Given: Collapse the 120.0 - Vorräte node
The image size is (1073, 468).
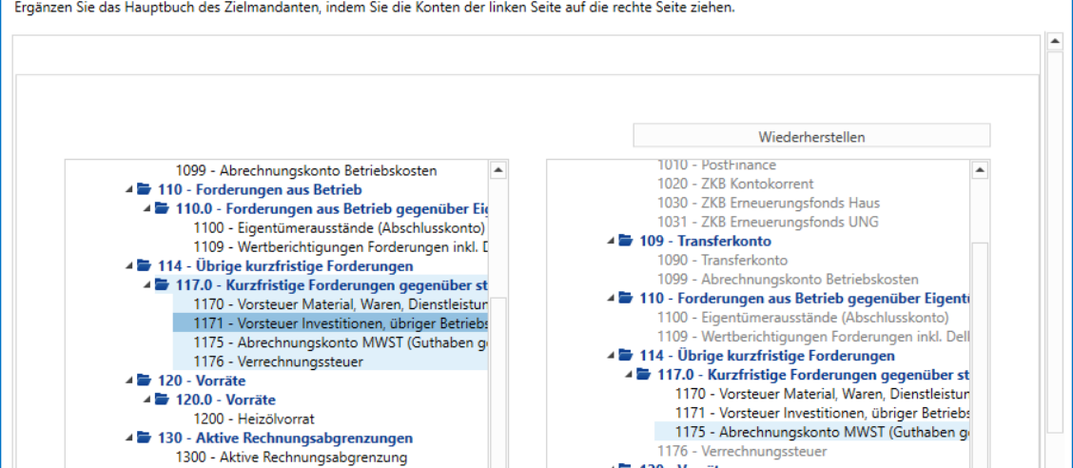Looking at the screenshot, I should [147, 400].
